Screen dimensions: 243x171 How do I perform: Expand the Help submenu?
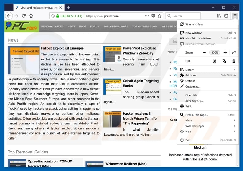point(208,132)
